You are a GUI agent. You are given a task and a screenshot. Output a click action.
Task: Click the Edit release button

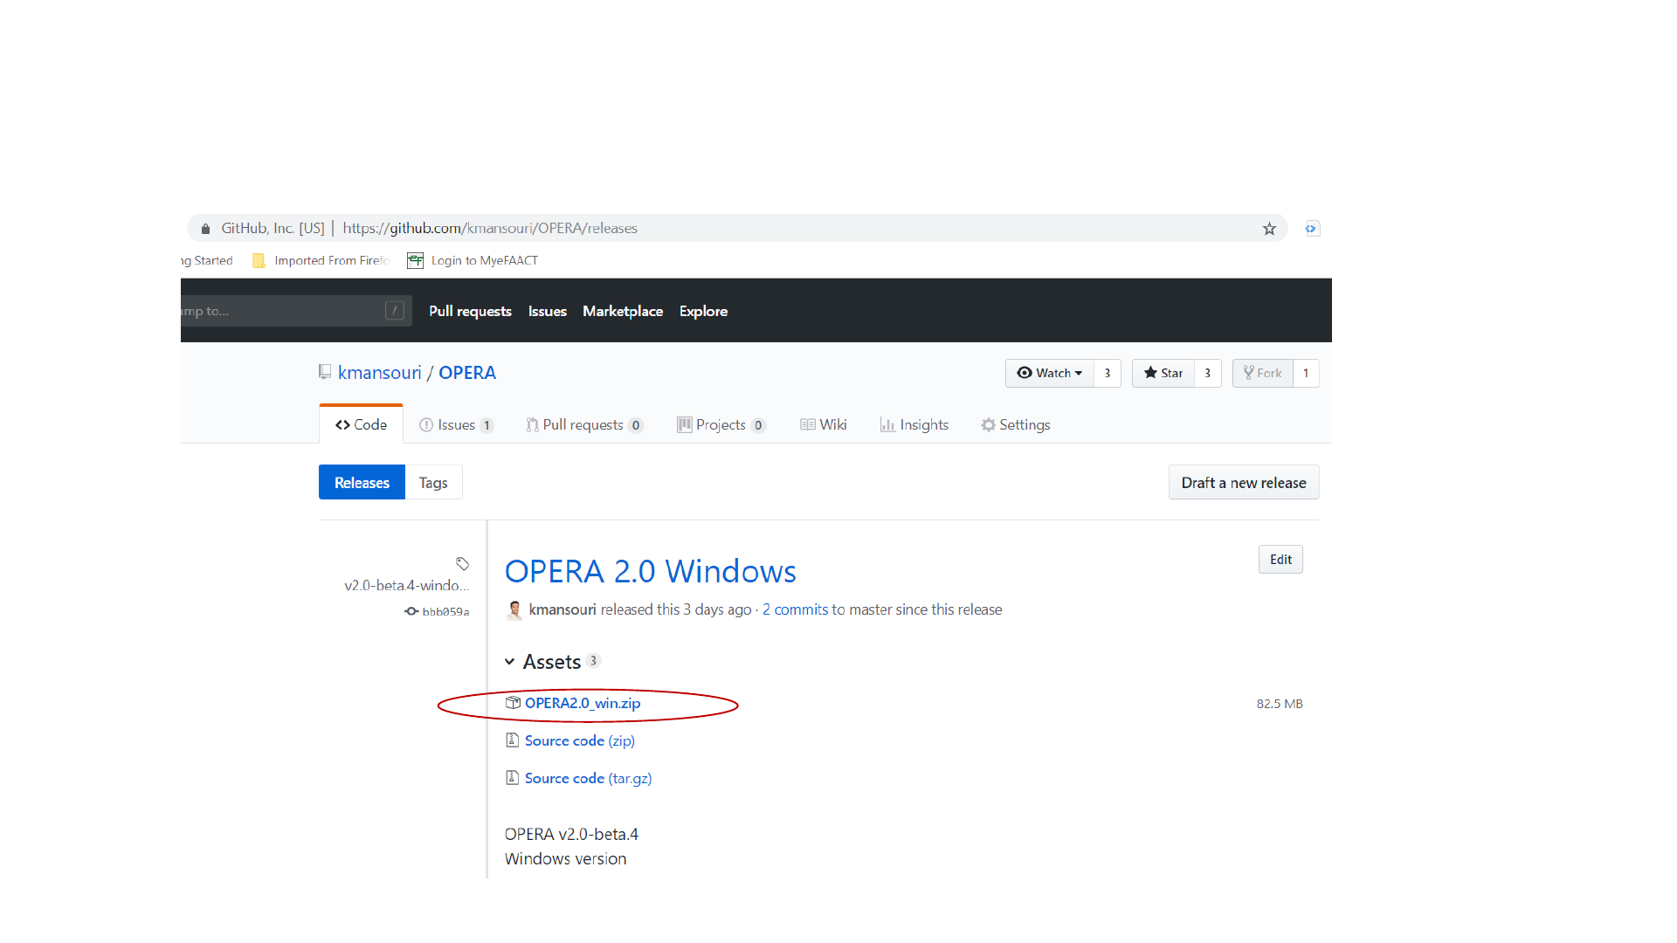1280,561
